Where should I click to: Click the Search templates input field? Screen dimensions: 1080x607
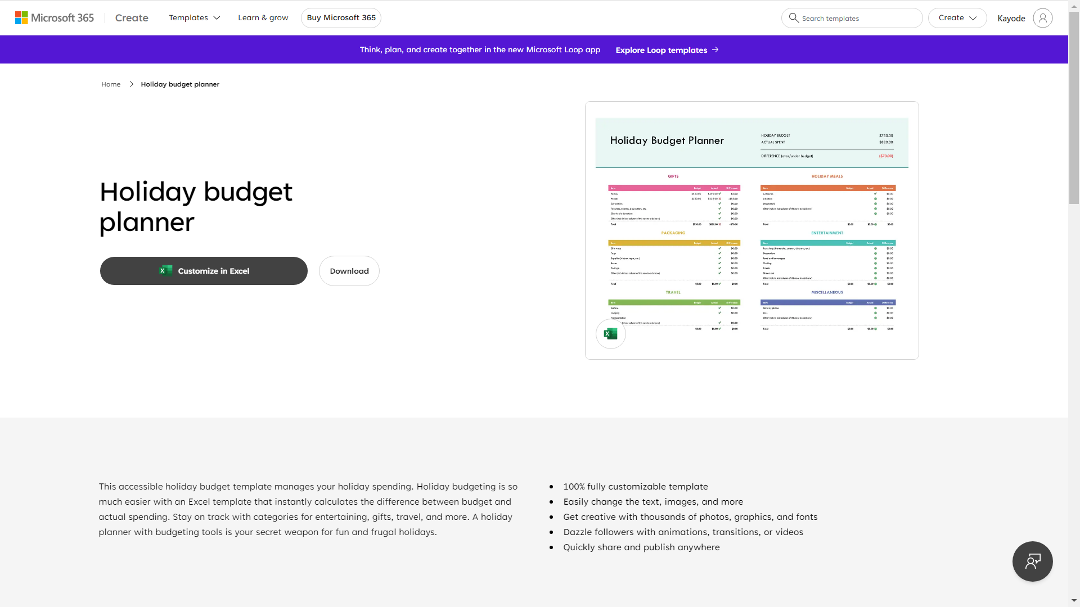[852, 18]
